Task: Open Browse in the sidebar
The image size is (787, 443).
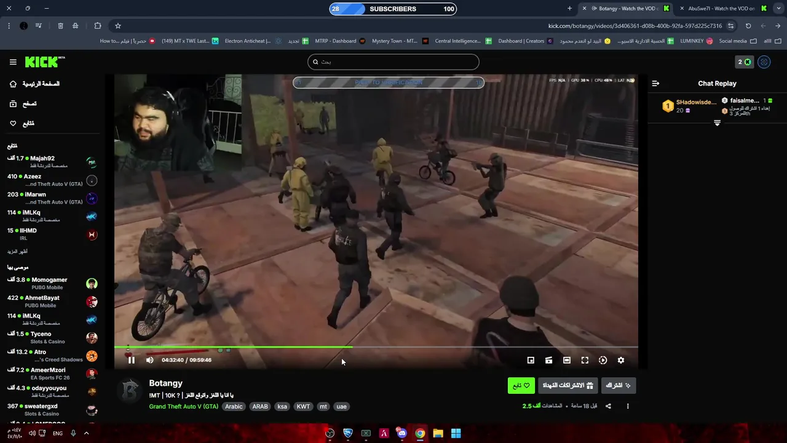Action: 23,104
